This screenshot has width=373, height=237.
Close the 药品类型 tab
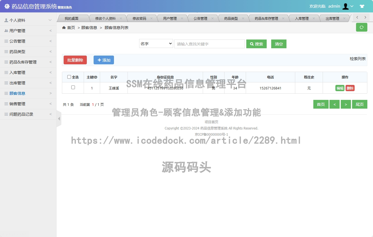243,18
